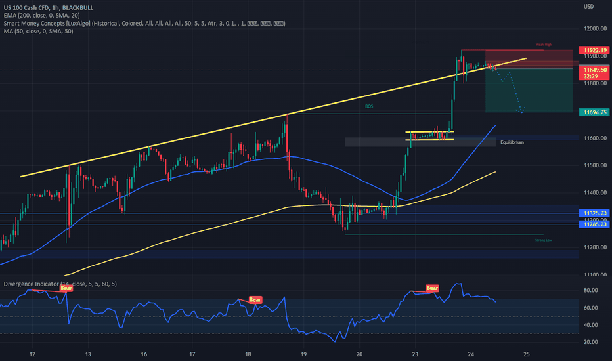Click the Weak High label

543,45
